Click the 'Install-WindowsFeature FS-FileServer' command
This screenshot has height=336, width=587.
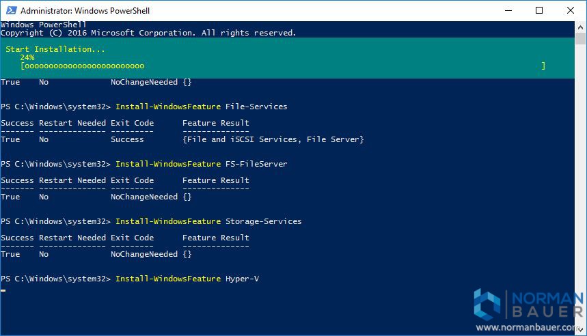pyautogui.click(x=202, y=164)
